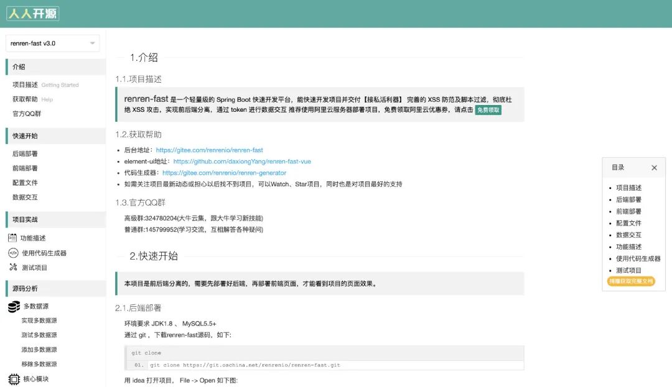Viewport: 672px width, 387px height.
Task: Jump to 数据交互 from the 目录 panel
Action: click(628, 234)
